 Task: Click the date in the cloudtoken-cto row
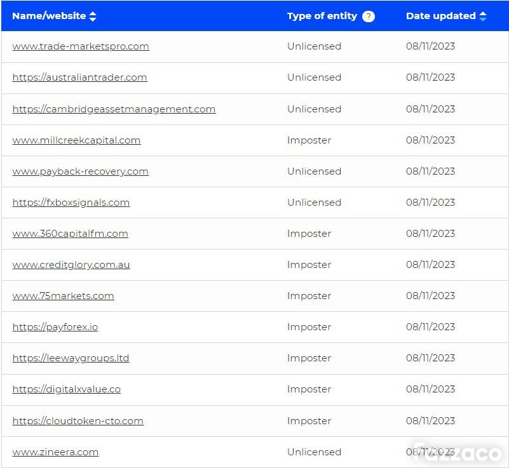(x=430, y=420)
